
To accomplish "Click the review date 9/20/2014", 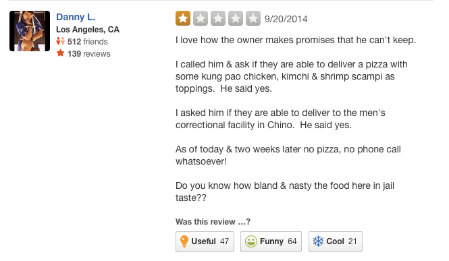I will click(286, 19).
